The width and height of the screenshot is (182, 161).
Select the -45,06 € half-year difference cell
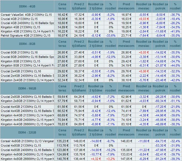[x=160, y=120]
